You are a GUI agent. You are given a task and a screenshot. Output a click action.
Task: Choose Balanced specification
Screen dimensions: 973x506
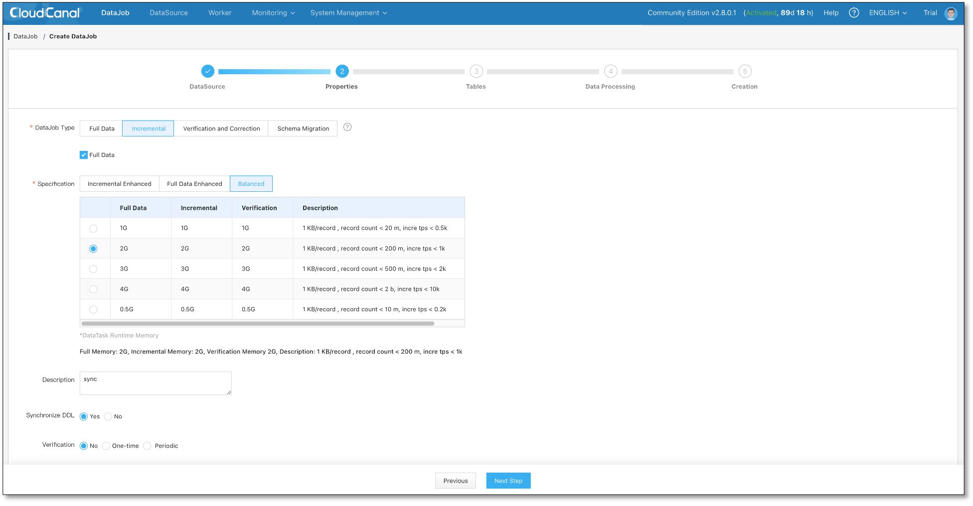tap(251, 184)
